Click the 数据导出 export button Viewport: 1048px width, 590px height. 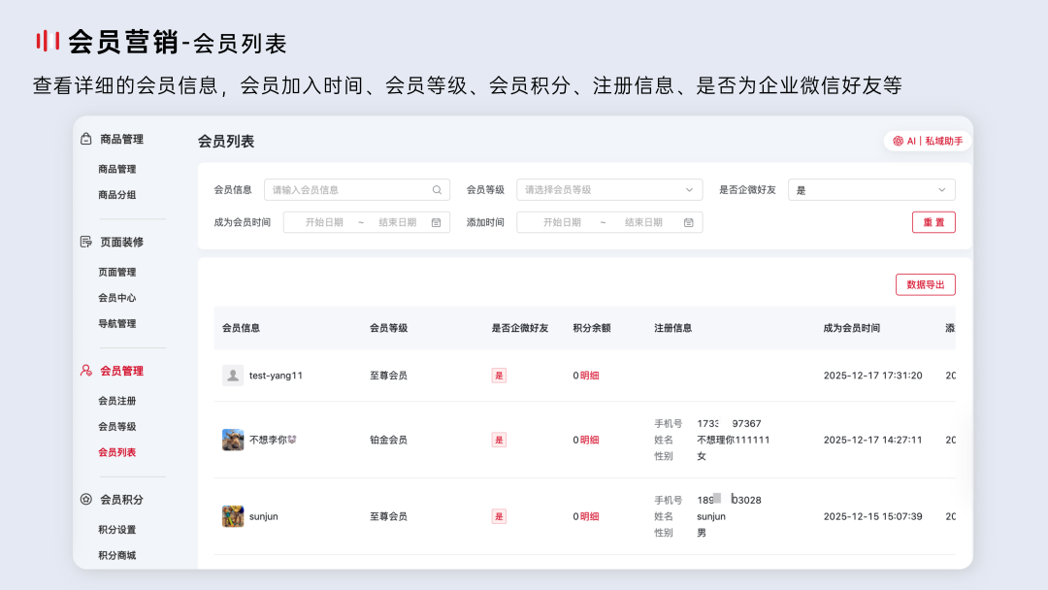[x=925, y=284]
